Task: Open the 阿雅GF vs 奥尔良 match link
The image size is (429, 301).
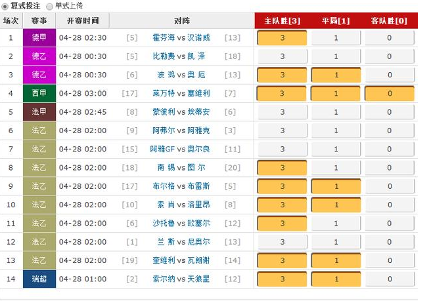Action: (180, 149)
